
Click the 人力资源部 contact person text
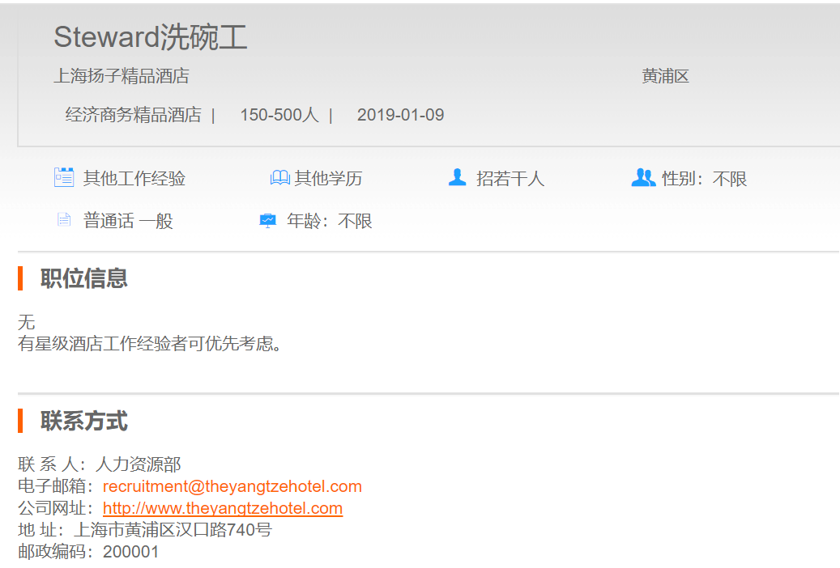click(x=138, y=464)
